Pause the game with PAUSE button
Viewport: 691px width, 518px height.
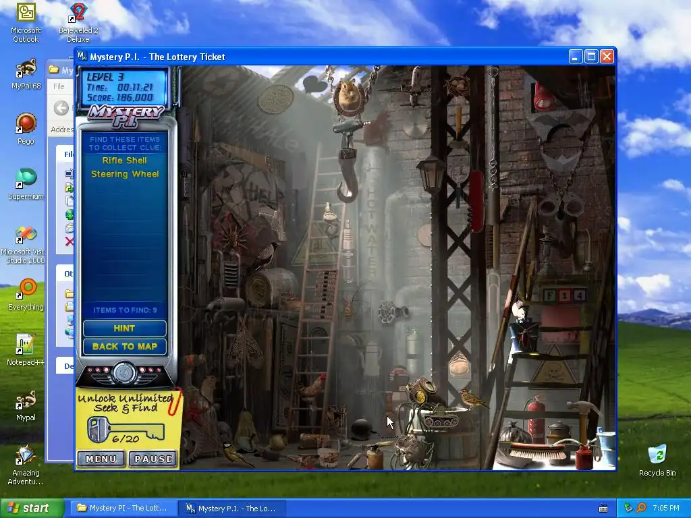pyautogui.click(x=153, y=459)
